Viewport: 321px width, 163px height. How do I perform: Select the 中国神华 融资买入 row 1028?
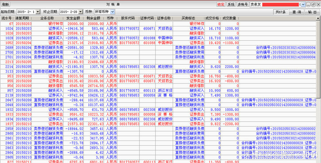158,38
